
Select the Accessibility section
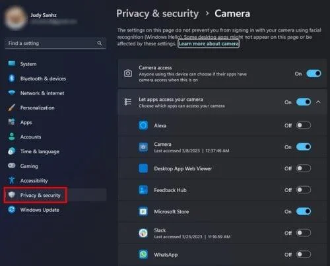[56, 180]
